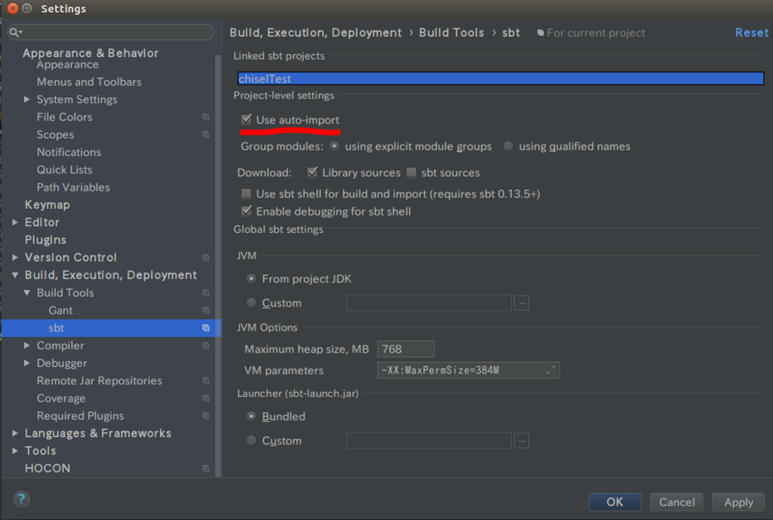The width and height of the screenshot is (773, 520).
Task: Click the Apply button
Action: pyautogui.click(x=738, y=502)
